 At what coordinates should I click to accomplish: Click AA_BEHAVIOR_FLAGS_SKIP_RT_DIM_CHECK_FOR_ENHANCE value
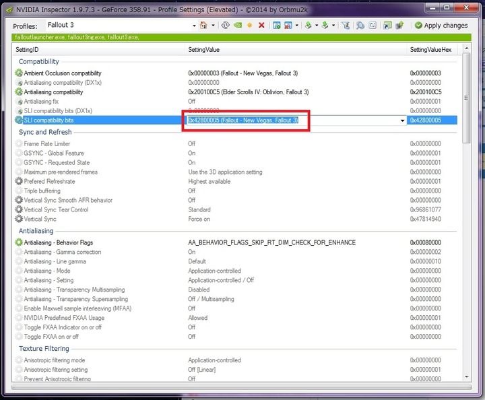[272, 242]
